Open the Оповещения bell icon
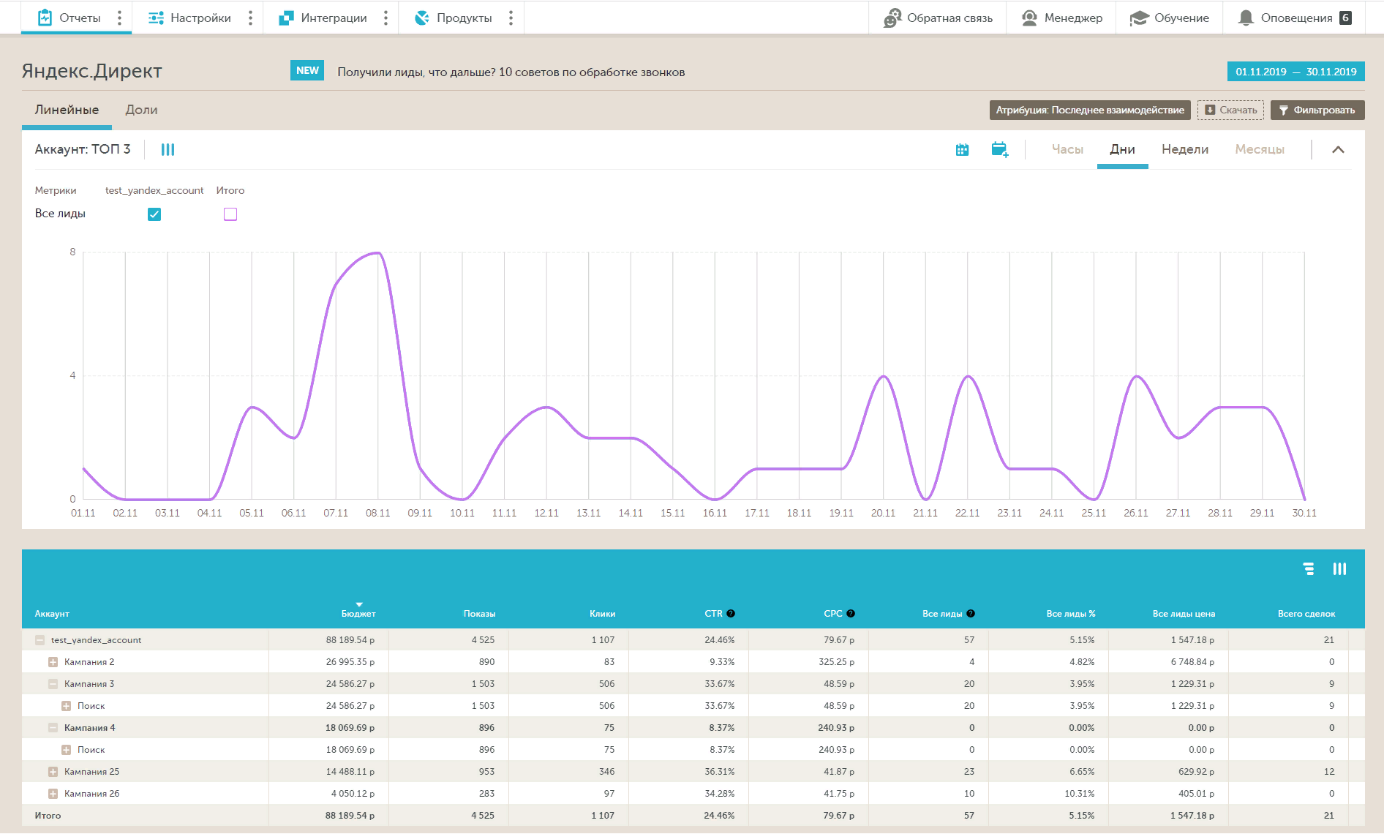Viewport: 1384px width, 834px height. tap(1245, 18)
